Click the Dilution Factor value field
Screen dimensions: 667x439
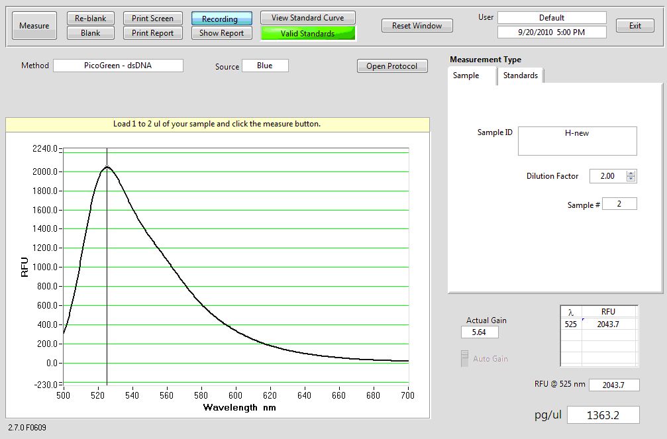(607, 176)
